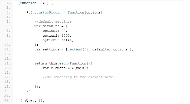Click the jQuery argument on the last line
The width and height of the screenshot is (190, 104).
pyautogui.click(x=30, y=101)
